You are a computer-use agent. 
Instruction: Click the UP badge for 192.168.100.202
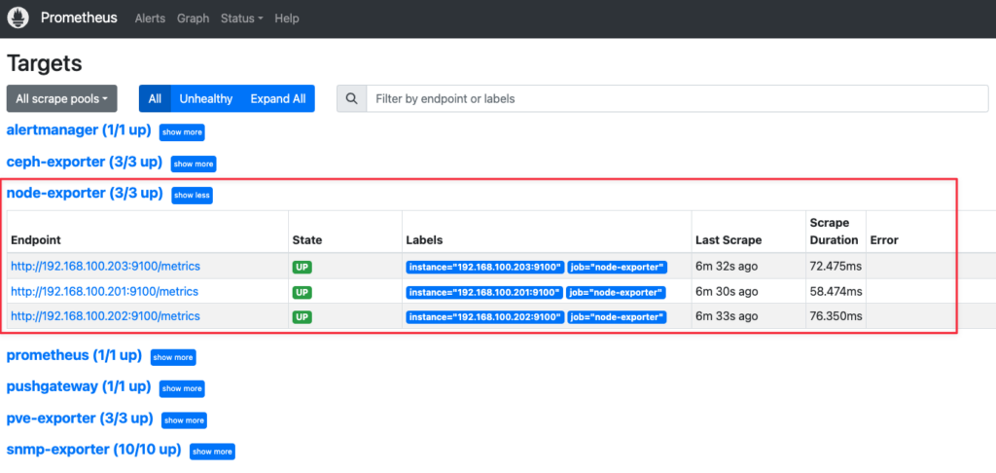(302, 316)
